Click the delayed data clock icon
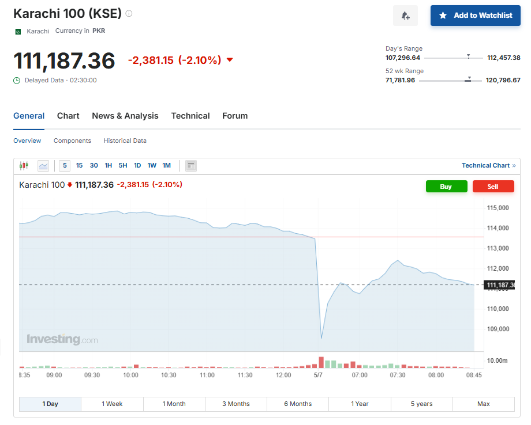The height and width of the screenshot is (425, 531). [x=17, y=81]
